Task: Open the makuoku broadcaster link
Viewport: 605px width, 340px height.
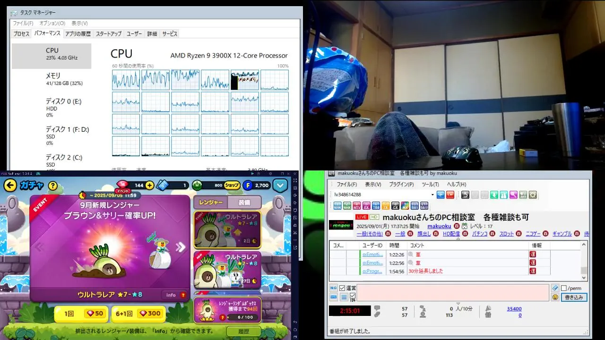Action: [x=439, y=226]
